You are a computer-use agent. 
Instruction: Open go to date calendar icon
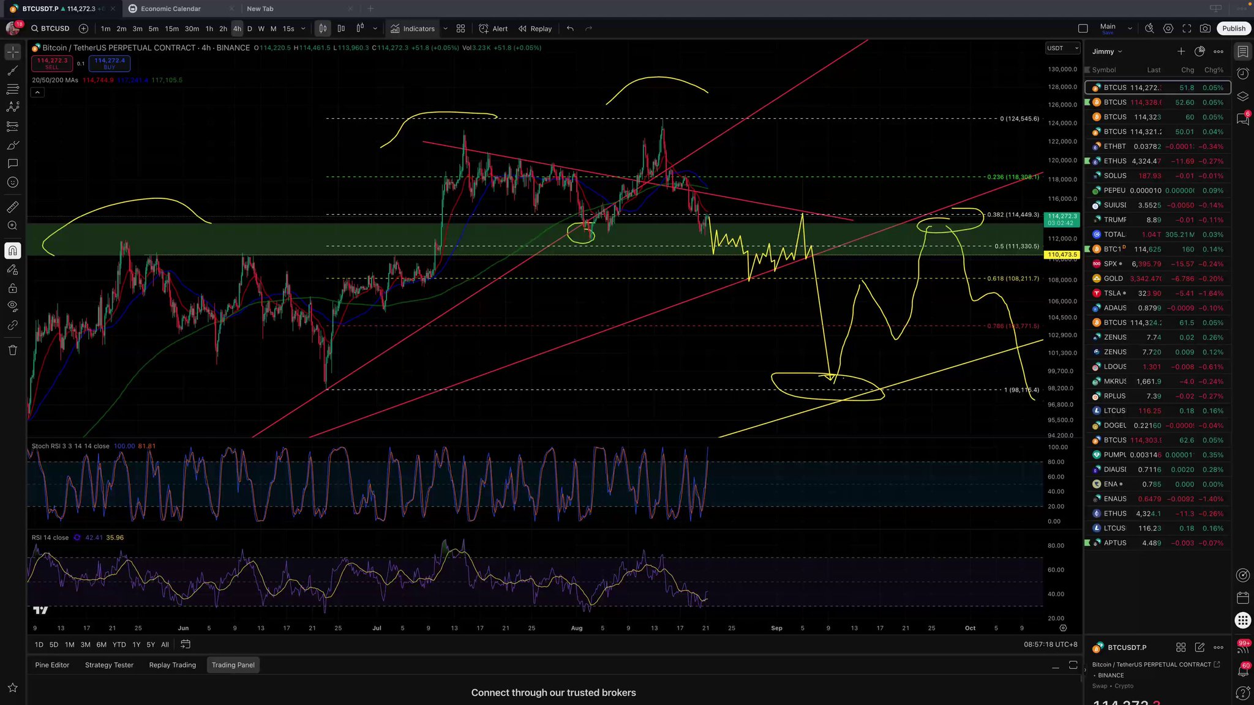186,644
